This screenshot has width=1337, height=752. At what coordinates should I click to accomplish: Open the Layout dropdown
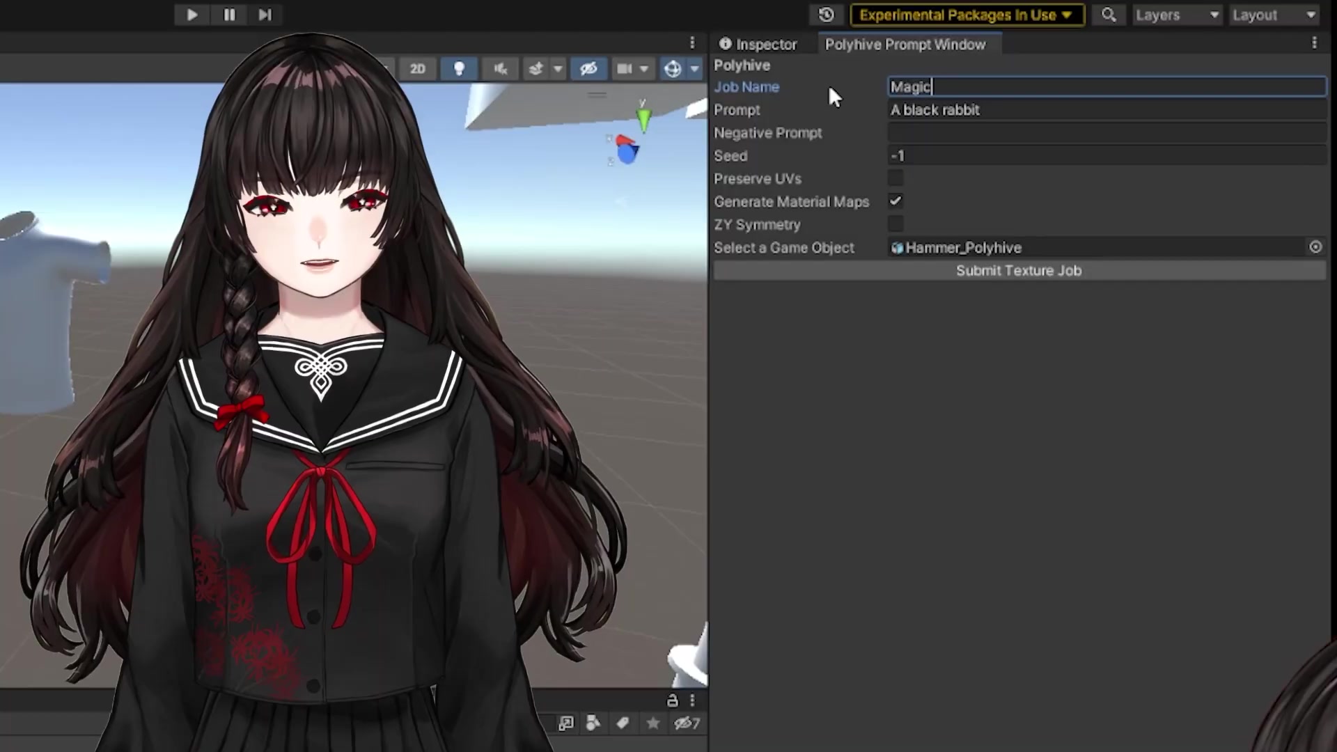pos(1274,15)
